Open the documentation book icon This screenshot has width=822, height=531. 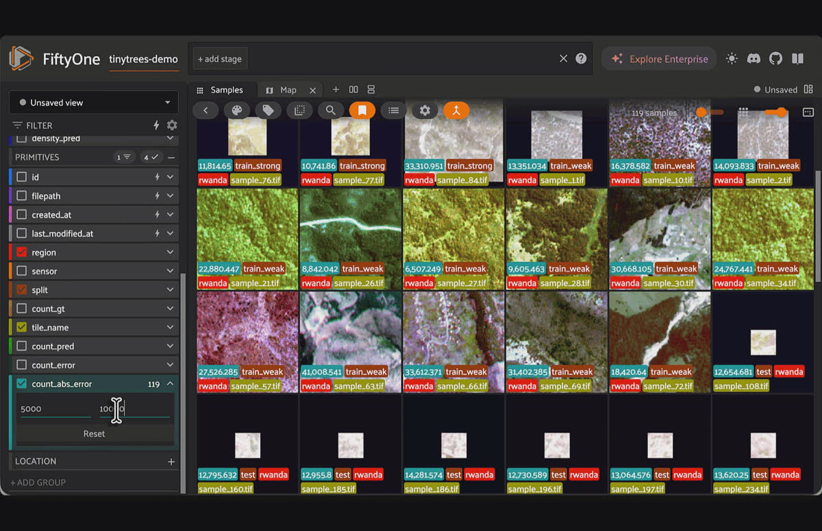(797, 59)
